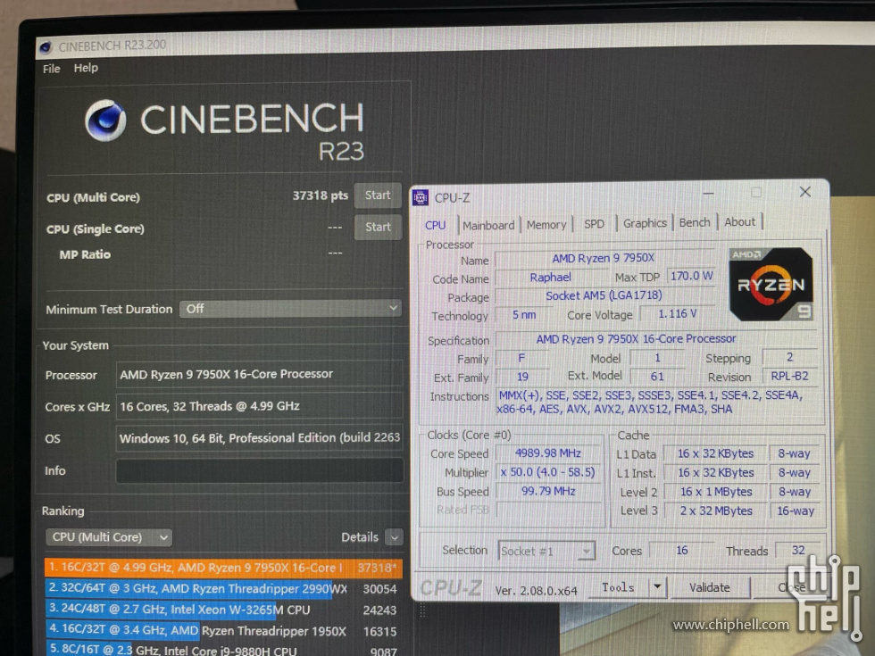Open the CPU (Multi Core) ranking dropdown
Viewport: 875px width, 656px height.
tap(109, 537)
